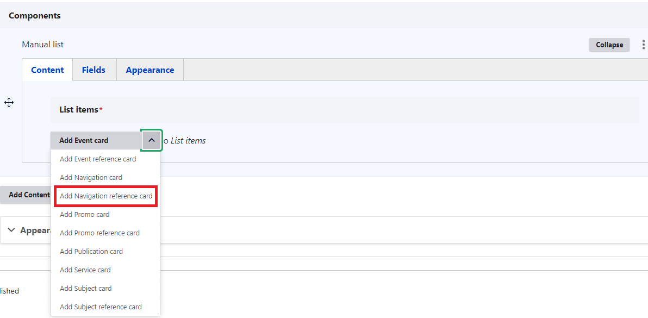Choose Add Navigation card option
648x318 pixels.
tap(91, 178)
